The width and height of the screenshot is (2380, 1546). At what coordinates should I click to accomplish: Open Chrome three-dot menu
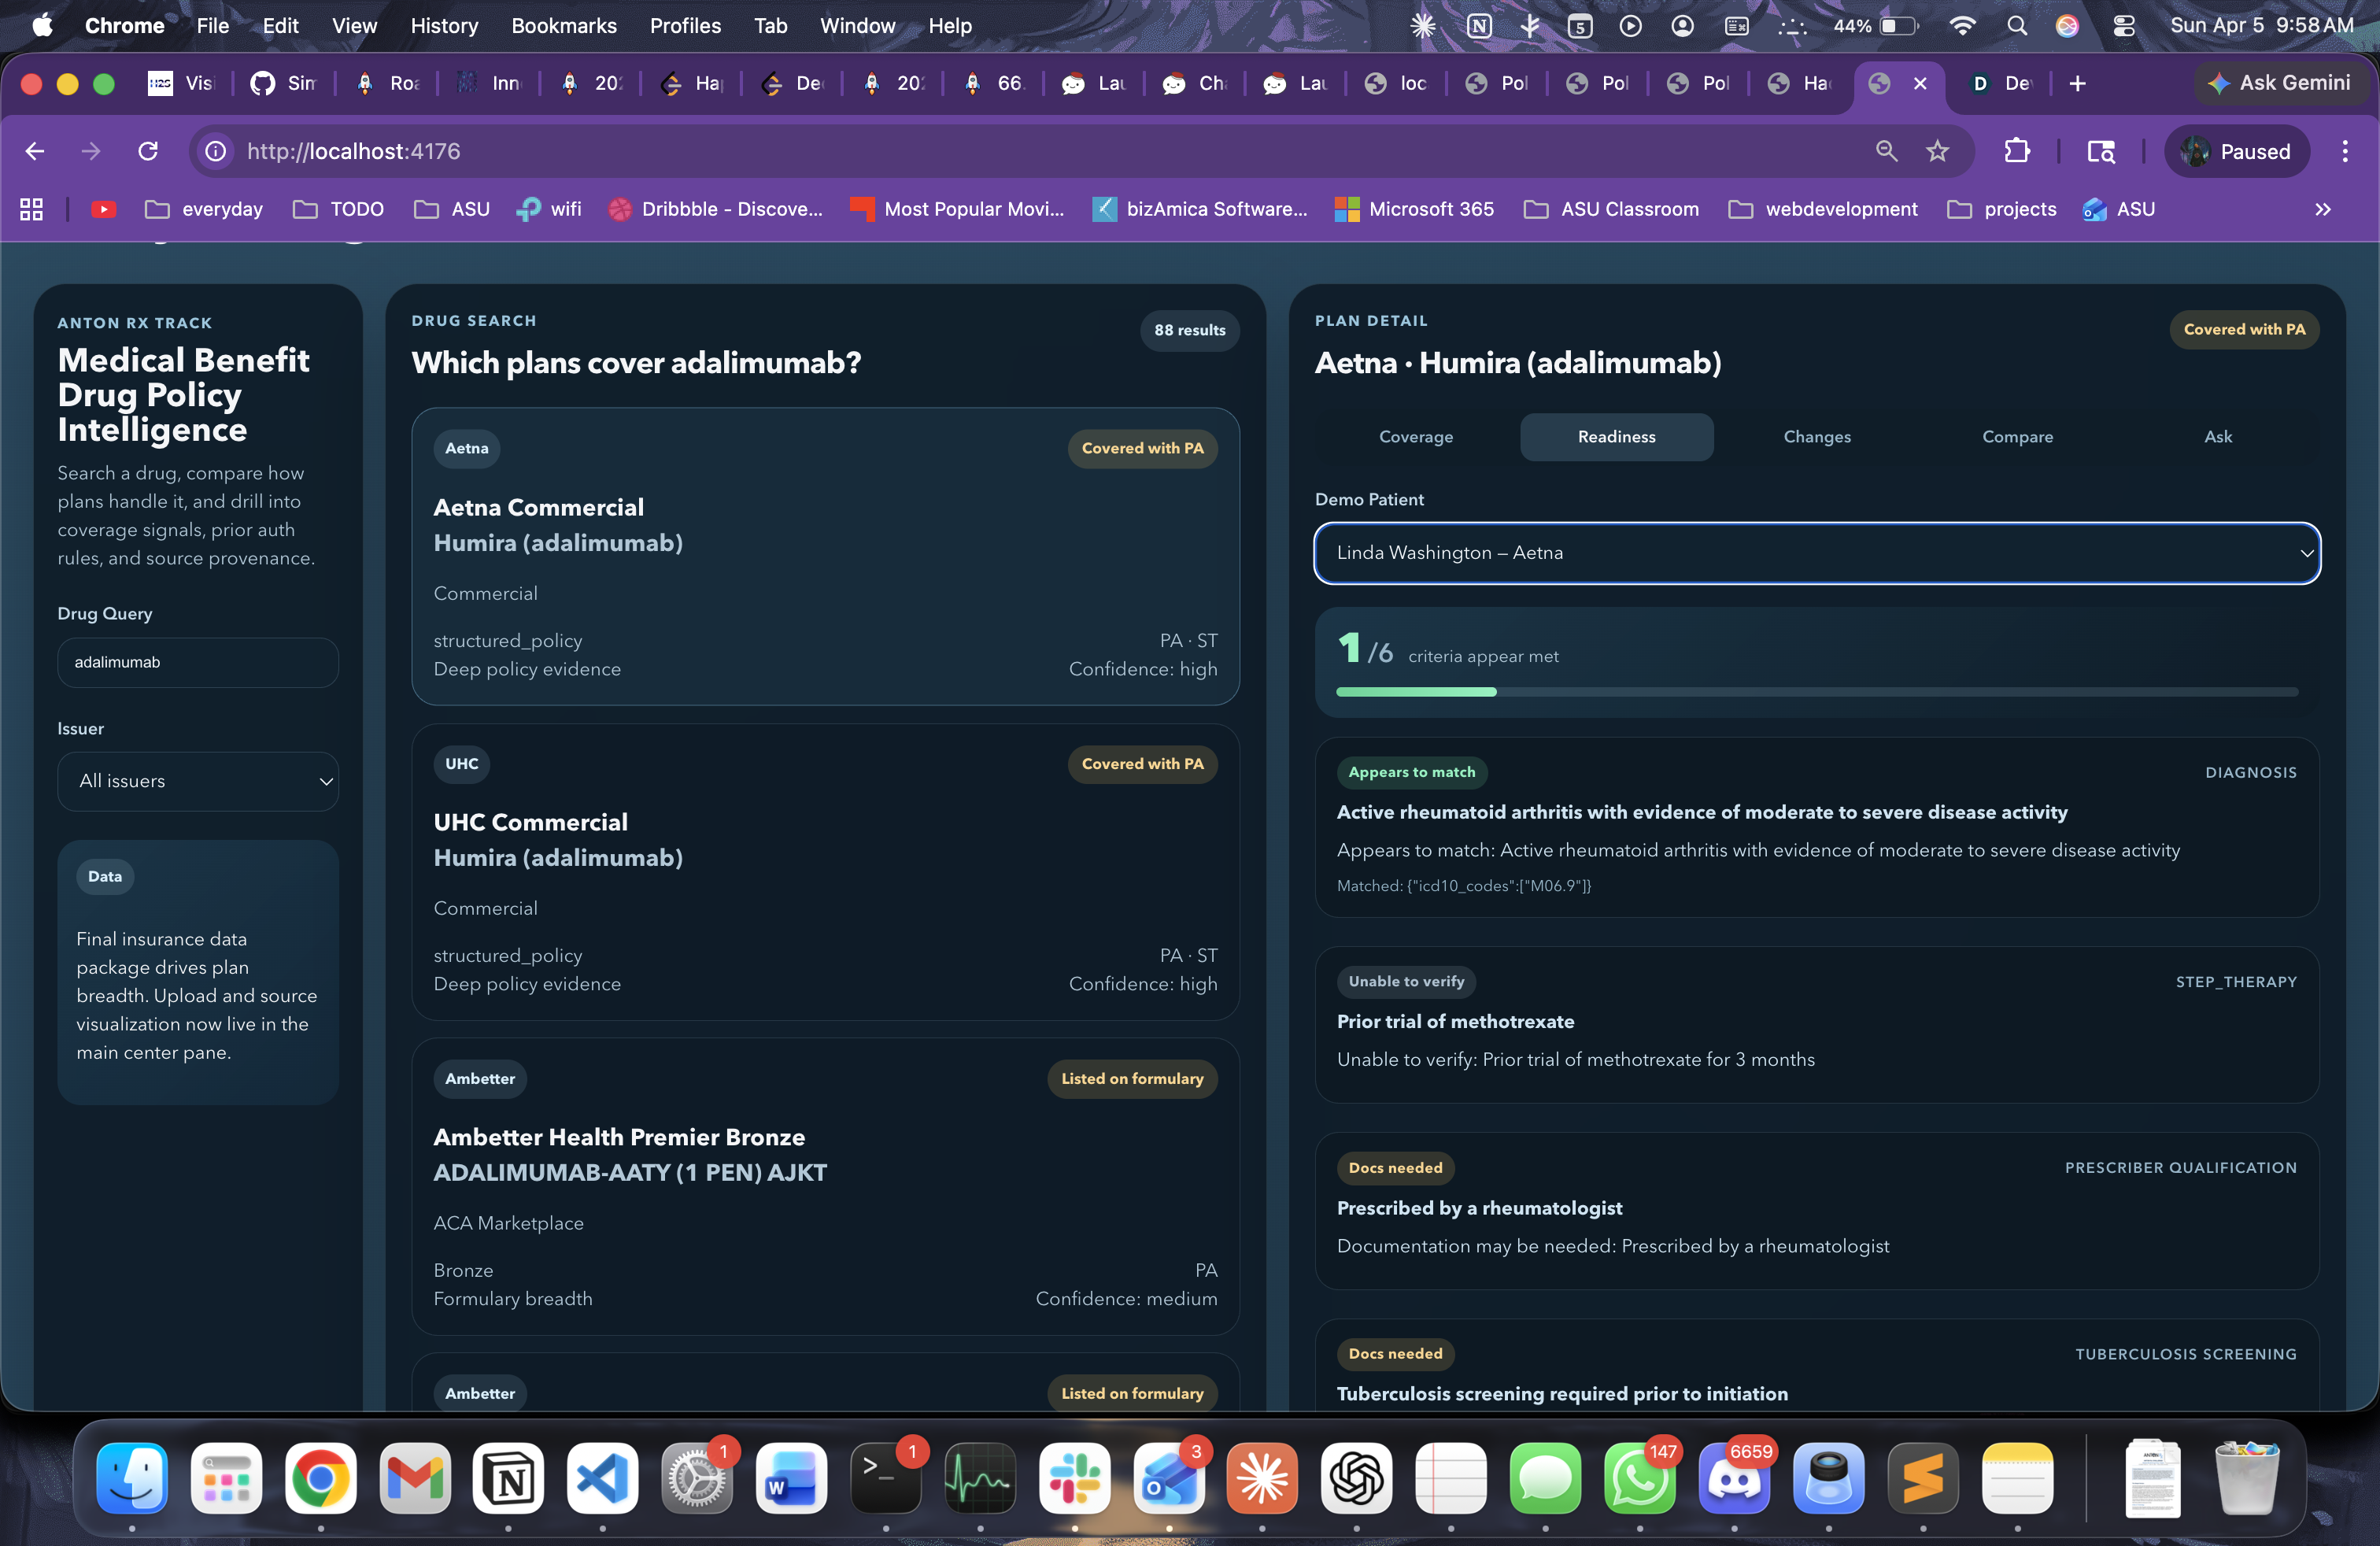pos(2344,151)
